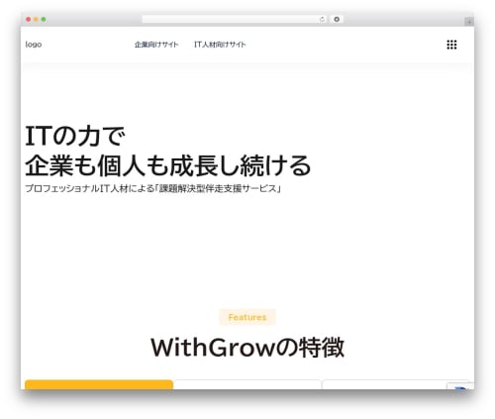Select the 企業も個人も成長し続ける headline
The image size is (495, 419).
168,165
